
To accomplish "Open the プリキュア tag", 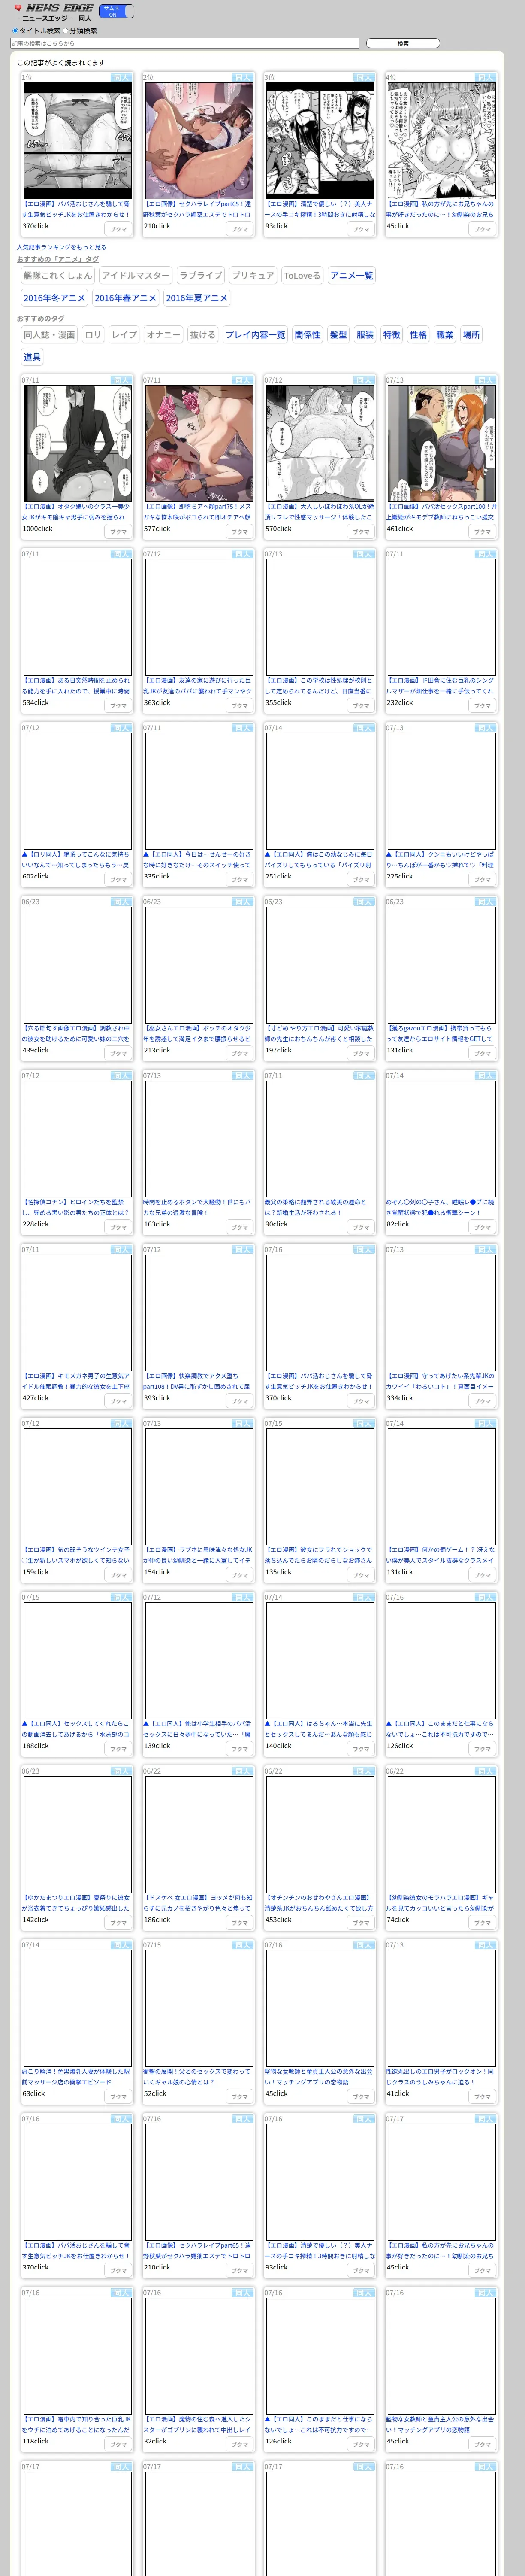I will 253,275.
